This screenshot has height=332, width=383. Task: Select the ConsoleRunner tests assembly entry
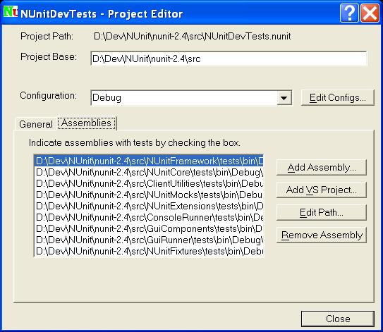tap(149, 217)
